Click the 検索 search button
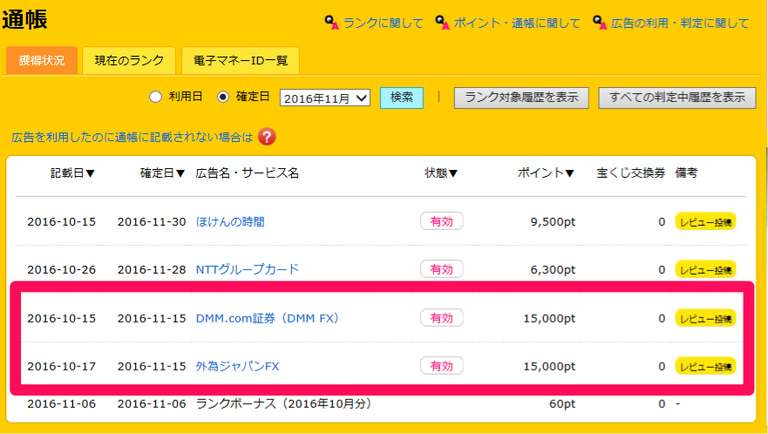This screenshot has width=768, height=434. coord(402,98)
